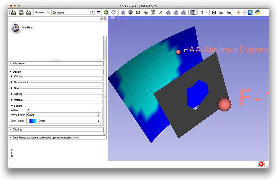Uncheck the scalars Visible checkbox

tap(28, 110)
